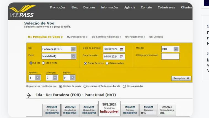Select the 2/9/2024 Segunda-feira date tab

[x=167, y=110]
